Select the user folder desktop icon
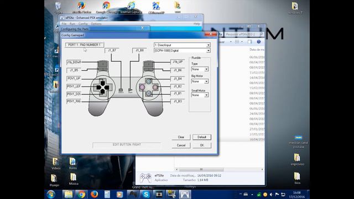The height and width of the screenshot is (199, 354). [178, 7]
